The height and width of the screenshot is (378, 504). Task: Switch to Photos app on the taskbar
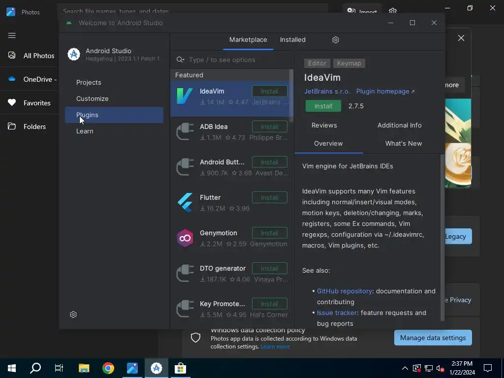pos(132,368)
